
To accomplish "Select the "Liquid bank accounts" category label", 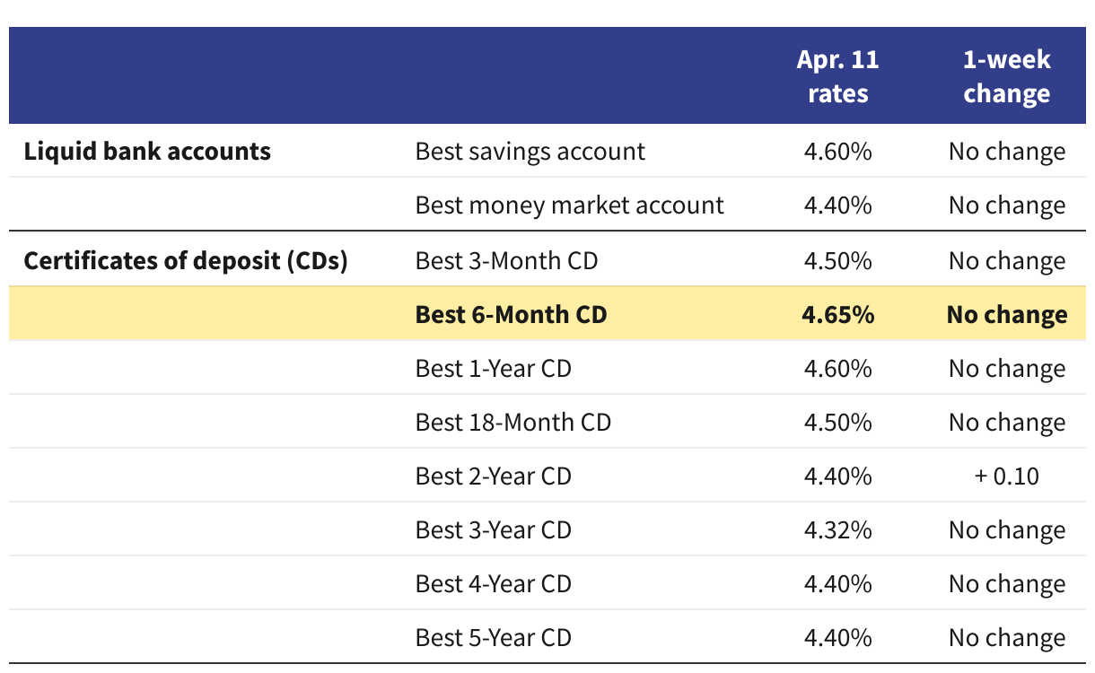I will point(147,151).
